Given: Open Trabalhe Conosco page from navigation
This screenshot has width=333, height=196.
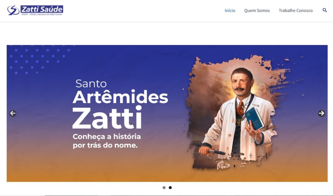Looking at the screenshot, I should [x=296, y=11].
